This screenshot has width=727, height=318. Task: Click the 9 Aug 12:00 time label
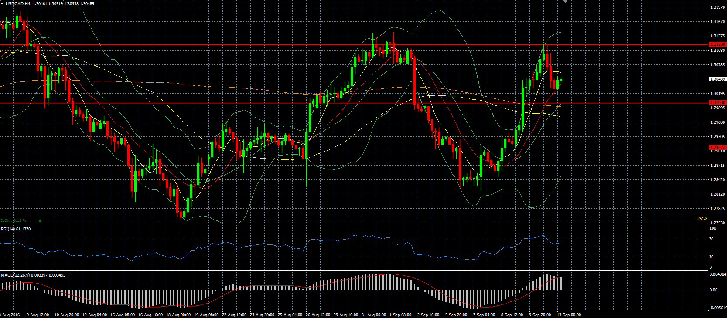point(38,315)
